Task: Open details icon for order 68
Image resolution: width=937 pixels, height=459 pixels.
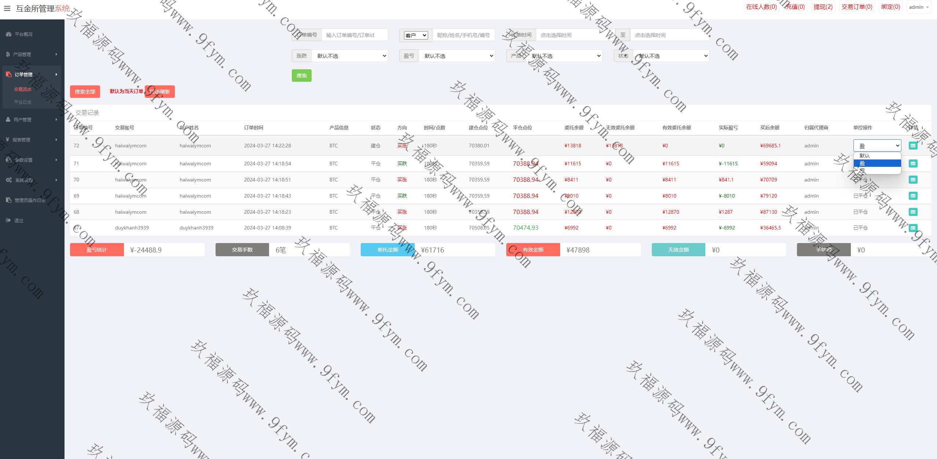Action: click(x=913, y=212)
